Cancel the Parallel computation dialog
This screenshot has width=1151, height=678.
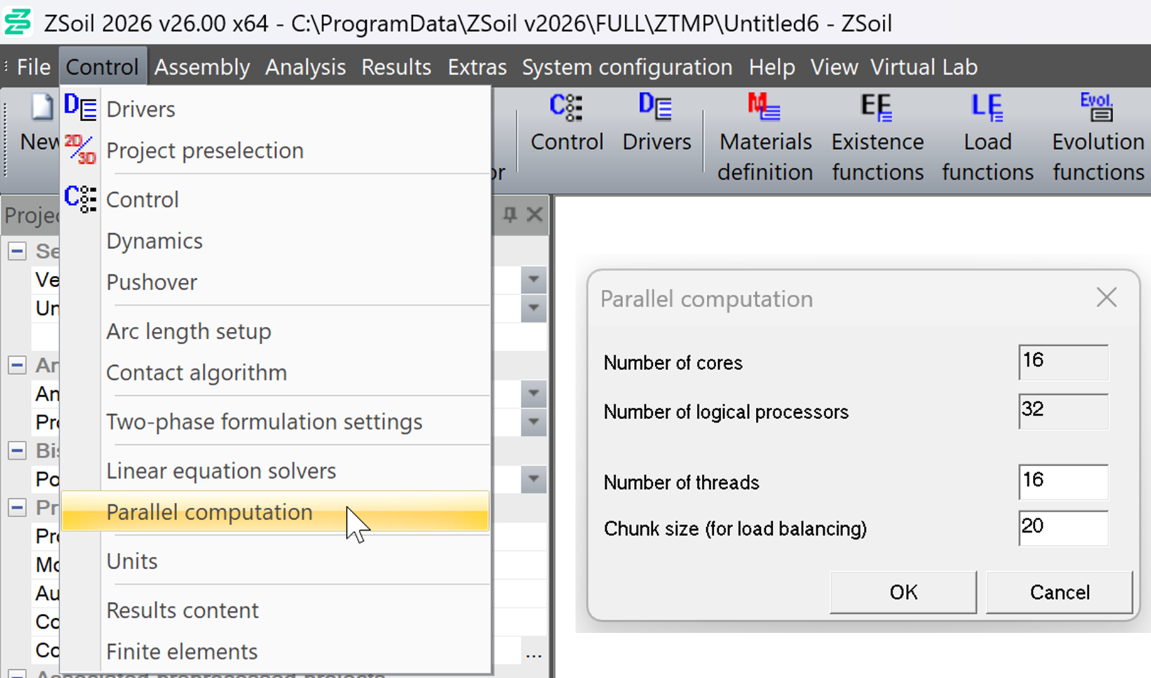click(x=1059, y=592)
